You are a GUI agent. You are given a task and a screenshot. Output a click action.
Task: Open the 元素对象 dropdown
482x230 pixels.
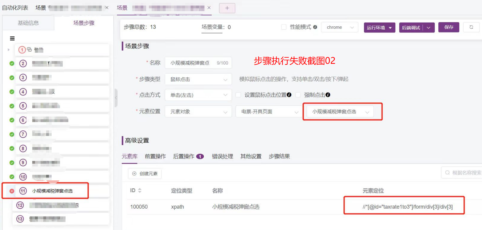click(198, 112)
